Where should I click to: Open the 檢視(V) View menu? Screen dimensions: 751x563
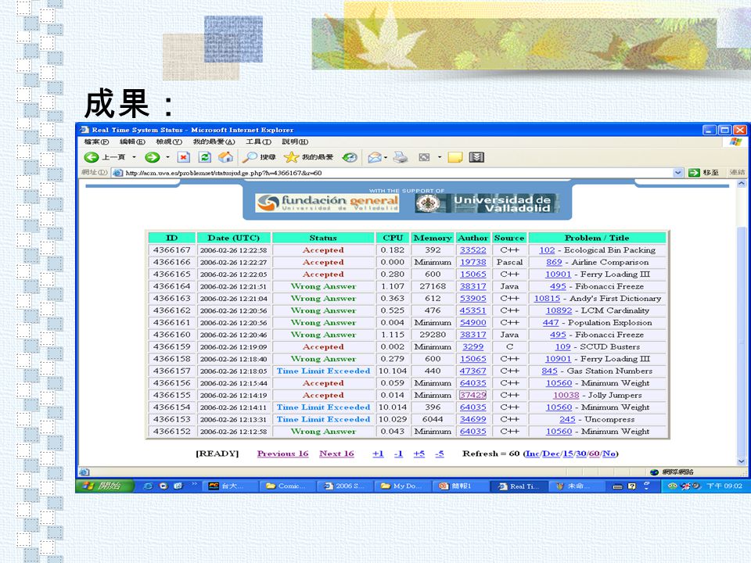(x=169, y=142)
